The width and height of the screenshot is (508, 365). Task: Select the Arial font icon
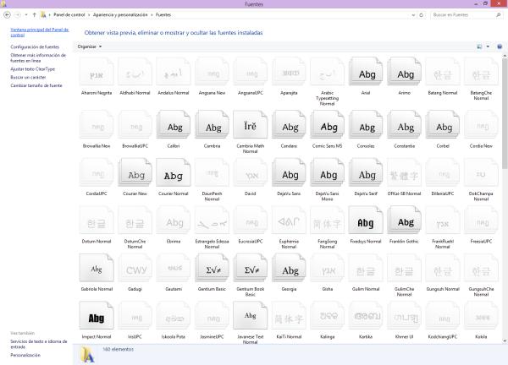click(x=367, y=74)
